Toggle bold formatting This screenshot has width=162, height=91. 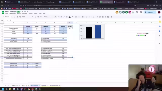(61, 17)
